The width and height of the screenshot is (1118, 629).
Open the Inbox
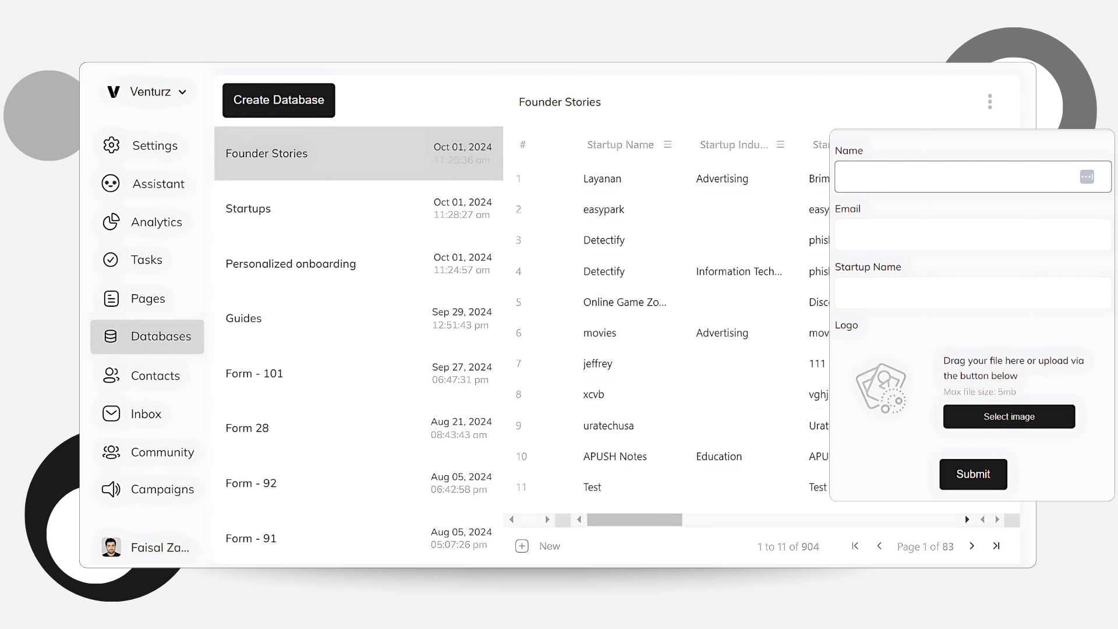click(146, 414)
